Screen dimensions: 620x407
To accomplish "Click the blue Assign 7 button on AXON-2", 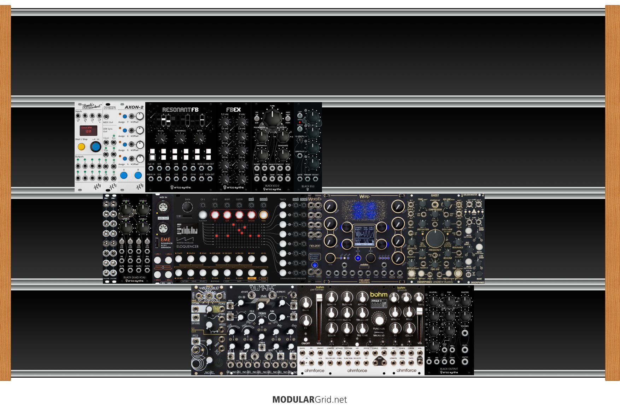I will pos(125,116).
